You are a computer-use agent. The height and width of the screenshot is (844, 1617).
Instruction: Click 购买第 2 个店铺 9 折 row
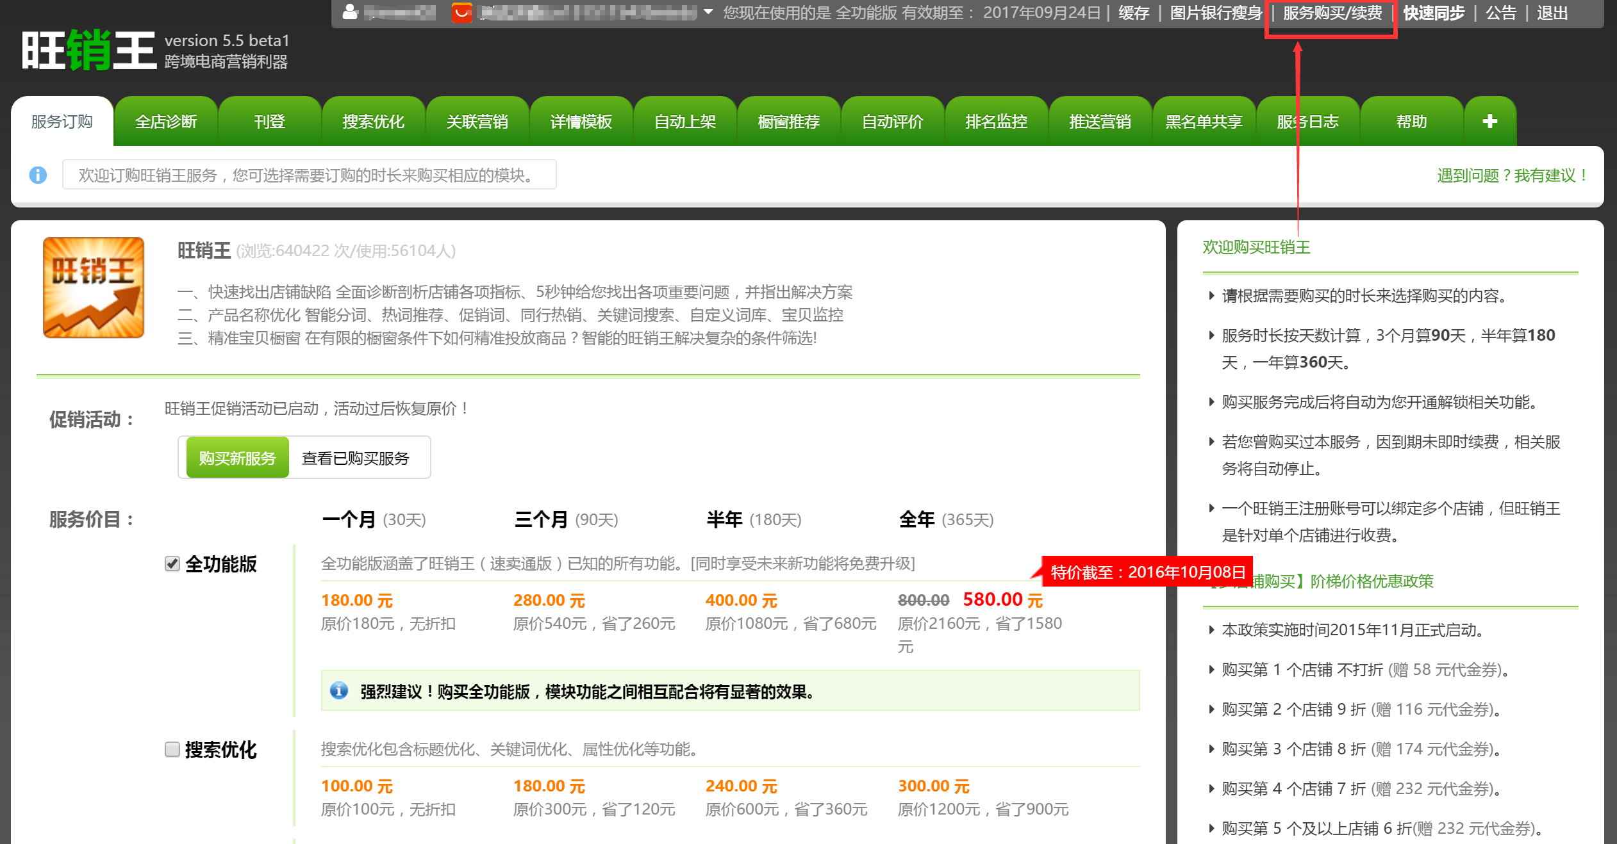click(1362, 710)
